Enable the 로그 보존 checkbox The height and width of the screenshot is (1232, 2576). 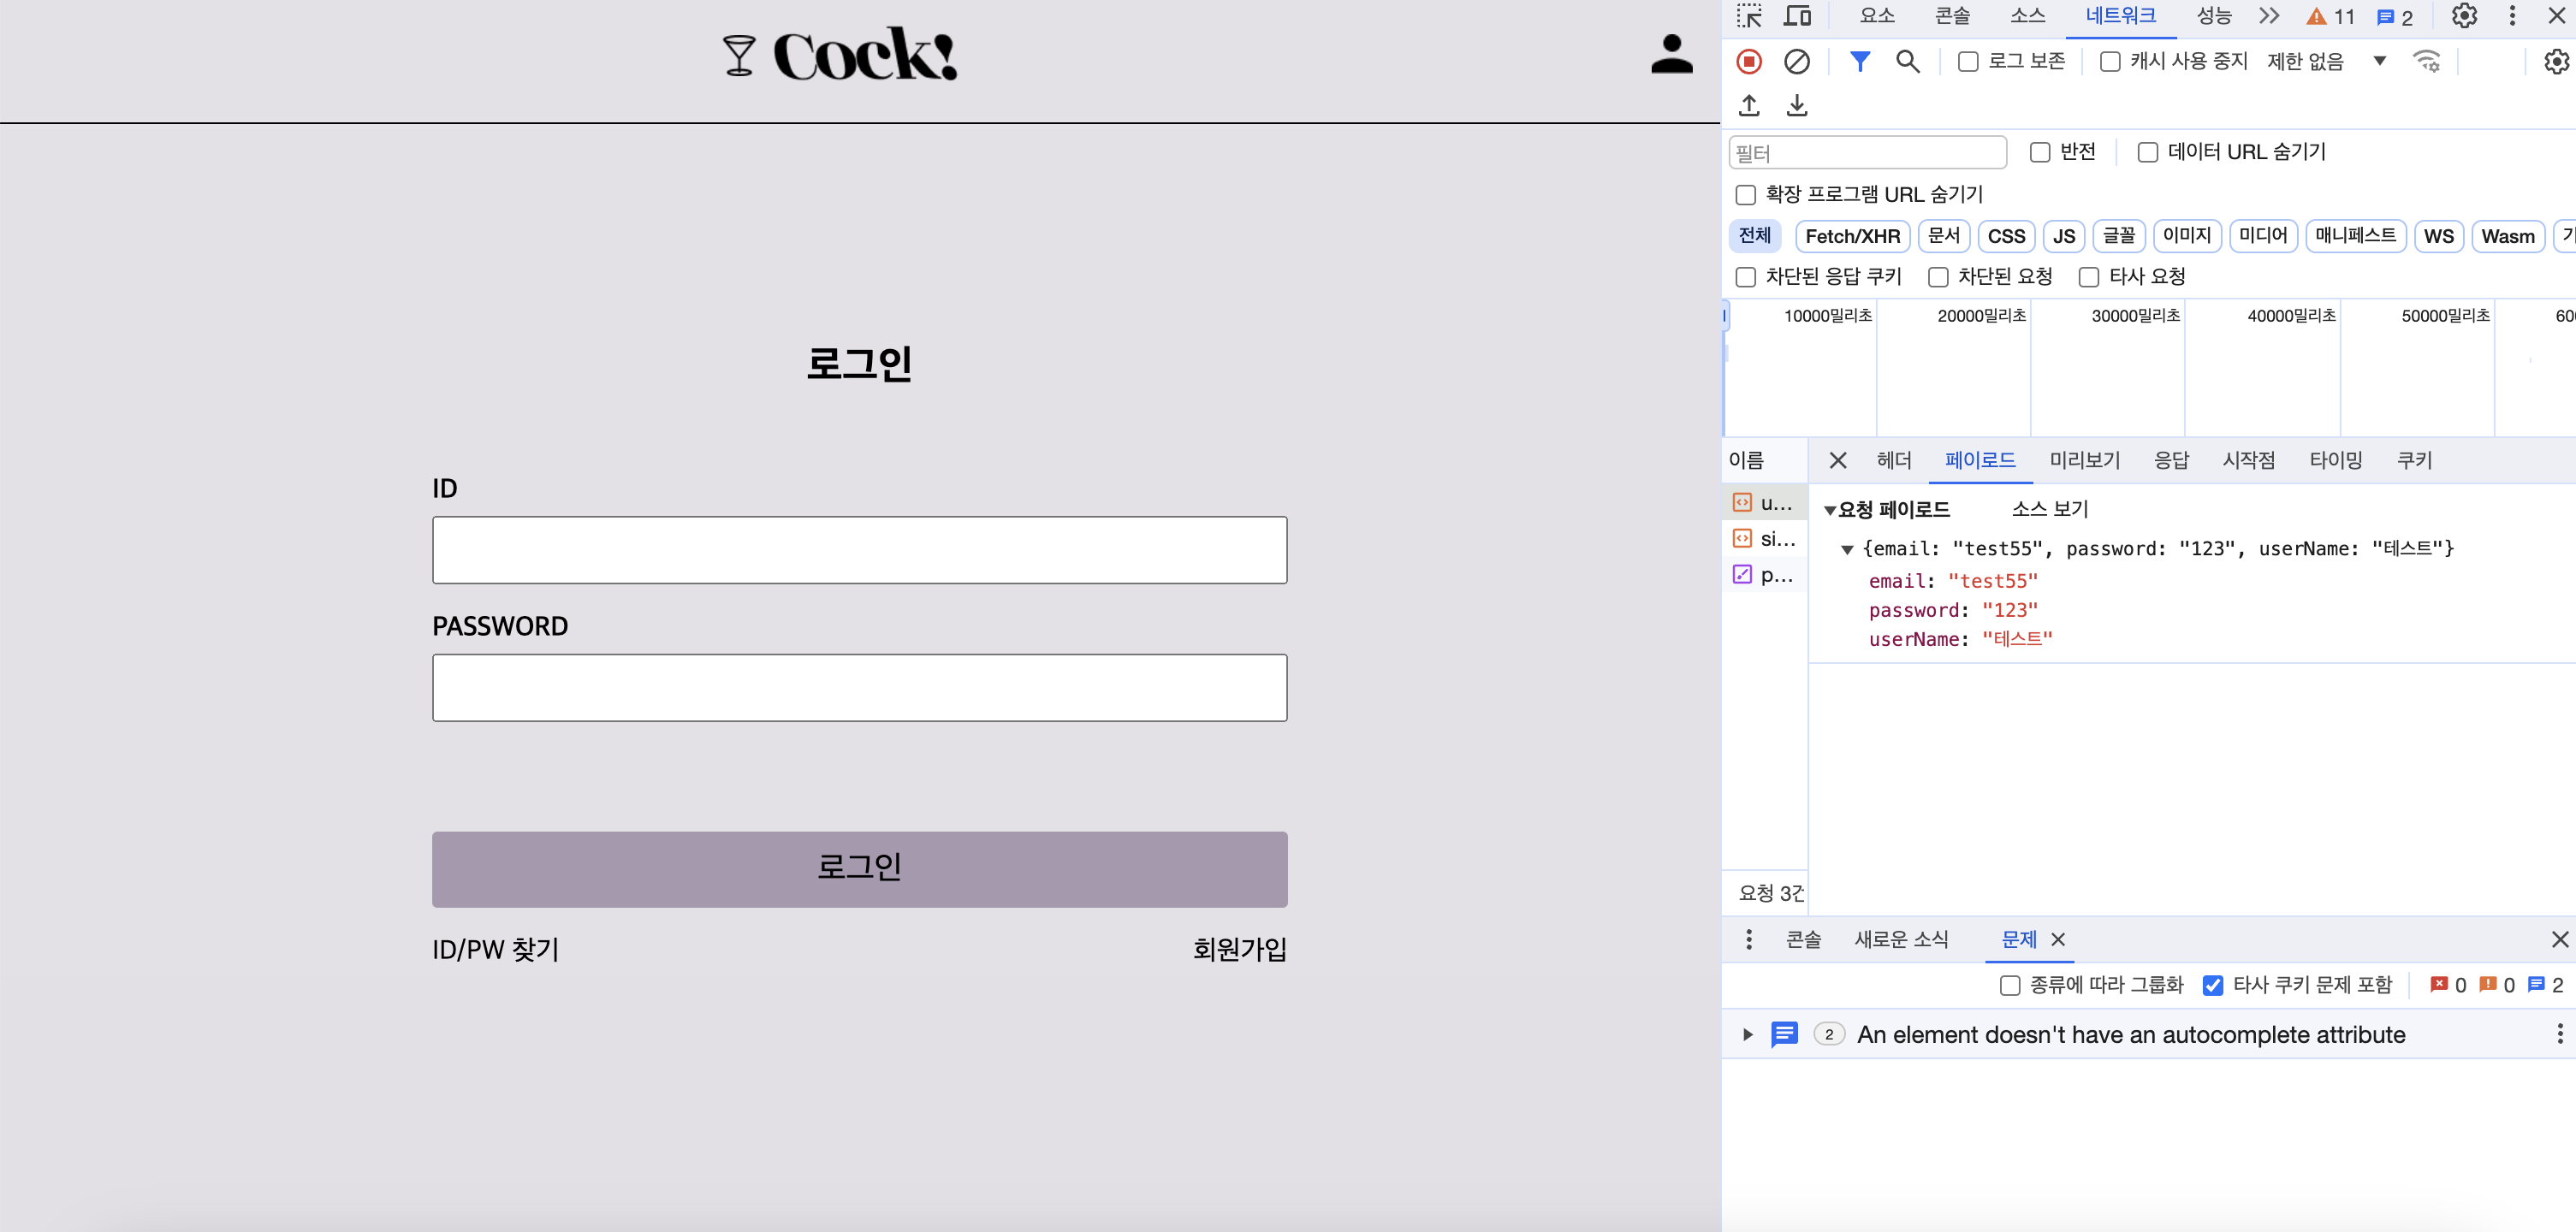[x=1968, y=62]
